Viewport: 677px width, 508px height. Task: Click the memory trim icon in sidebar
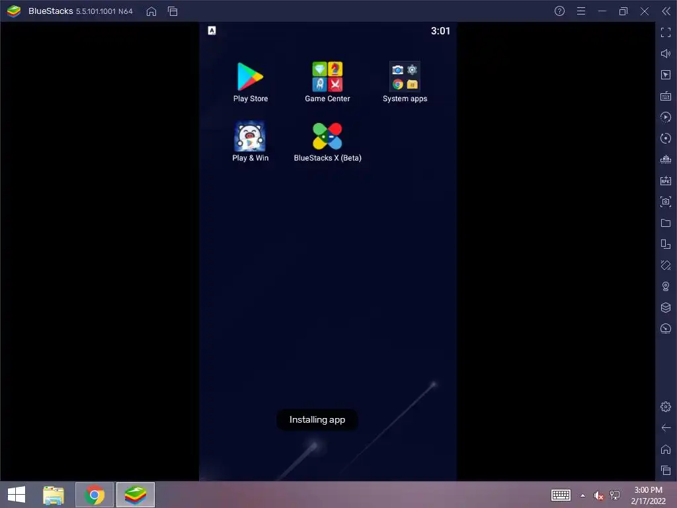[666, 159]
